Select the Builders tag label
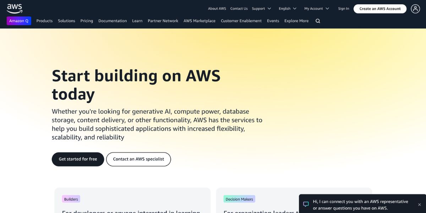This screenshot has width=426, height=213. [71, 199]
